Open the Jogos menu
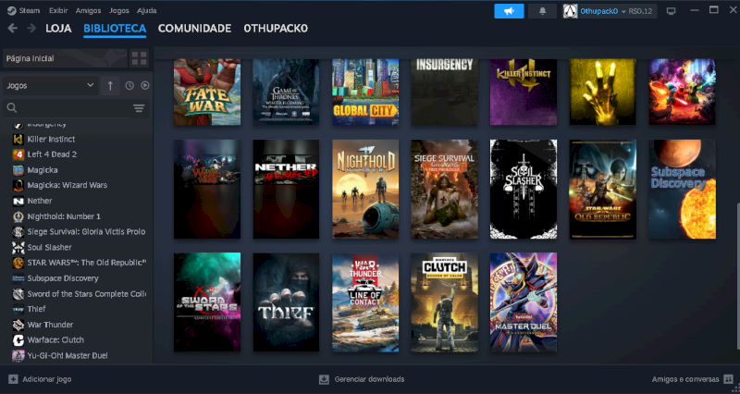This screenshot has height=394, width=740. [x=119, y=10]
